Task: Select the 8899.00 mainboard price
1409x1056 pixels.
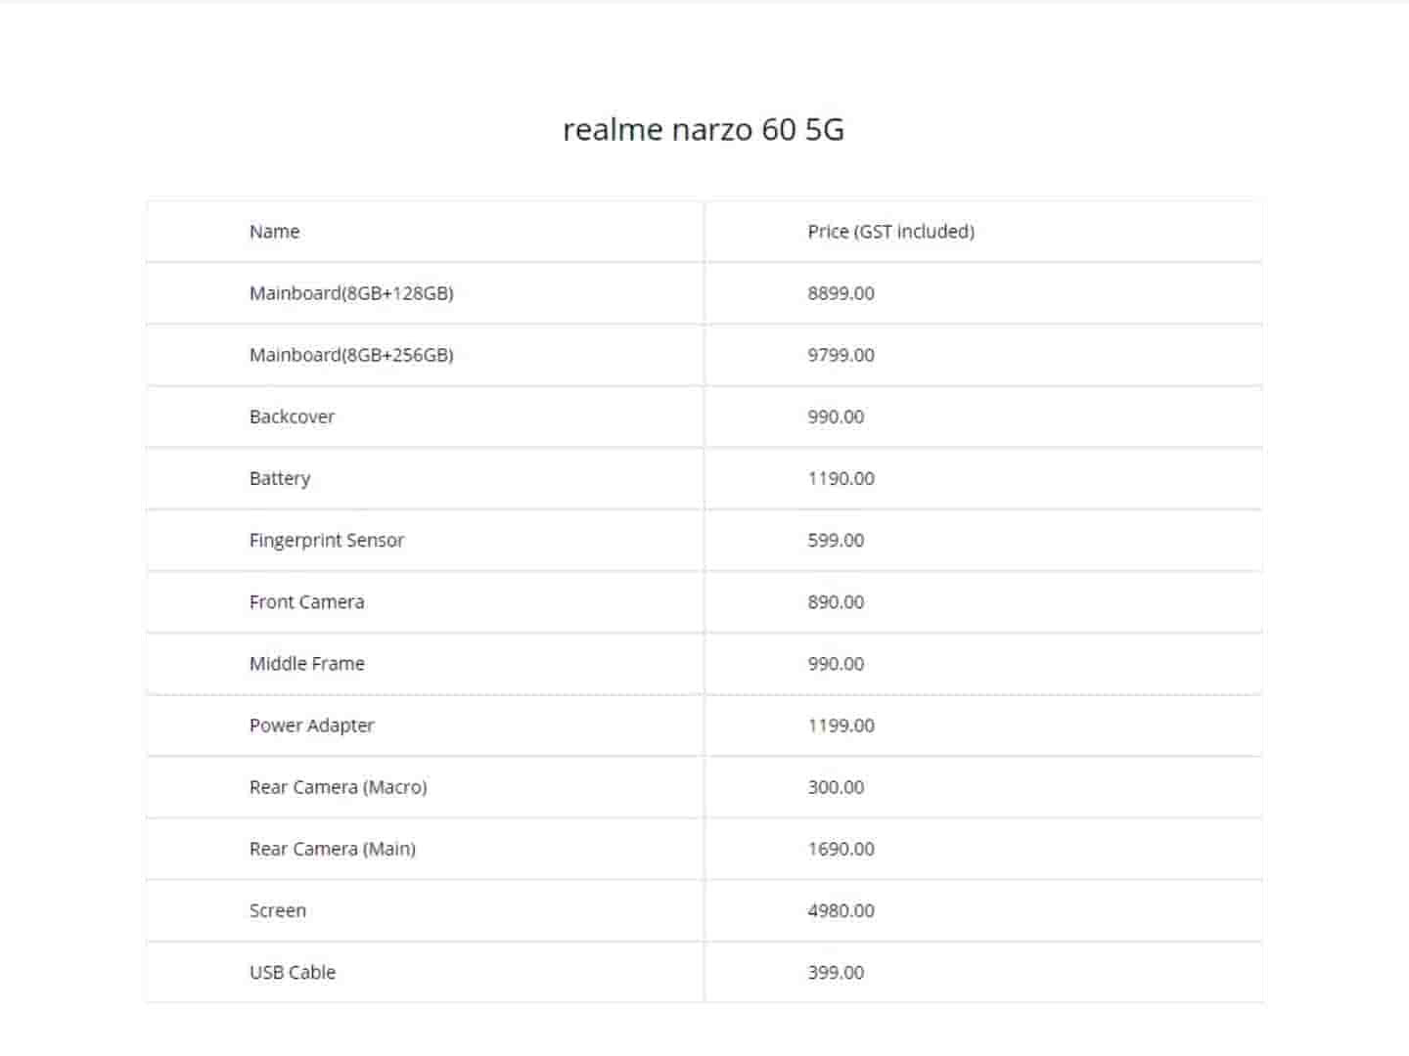Action: point(841,293)
